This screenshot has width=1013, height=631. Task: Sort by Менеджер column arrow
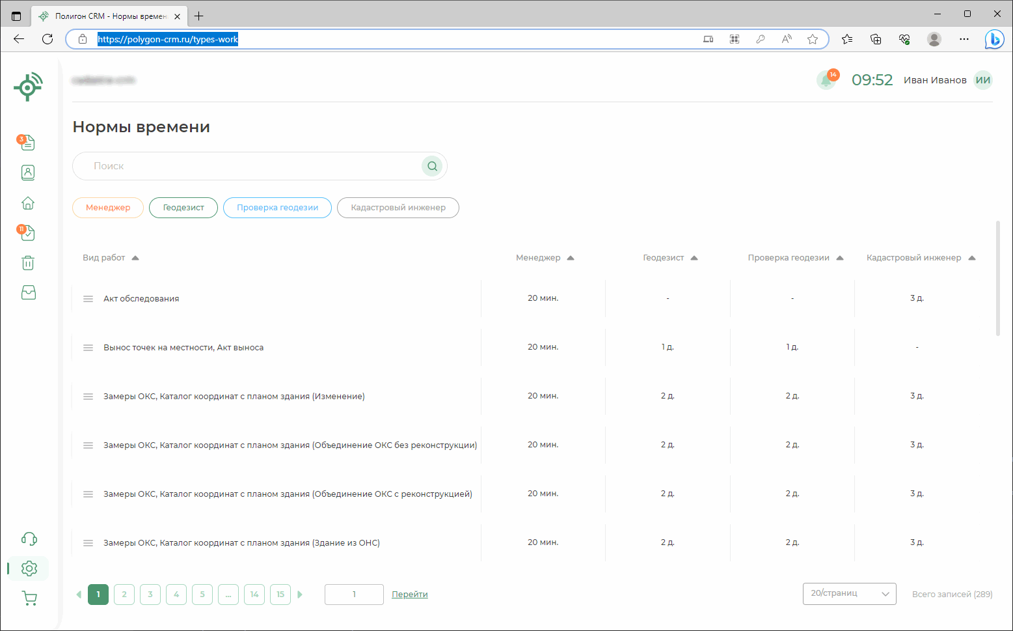pyautogui.click(x=571, y=258)
